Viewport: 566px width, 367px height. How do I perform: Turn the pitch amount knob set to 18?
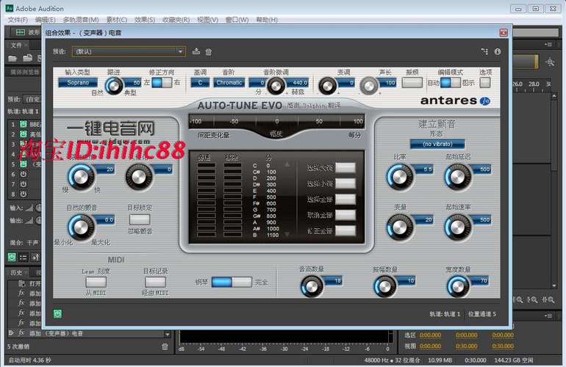point(312,286)
